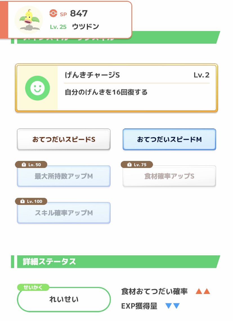This screenshot has height=321, width=233.
Task: Tap the れいせい nature button
Action: tap(64, 300)
